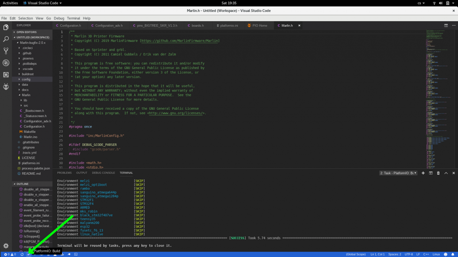Split the editor to the right

[x=446, y=25]
